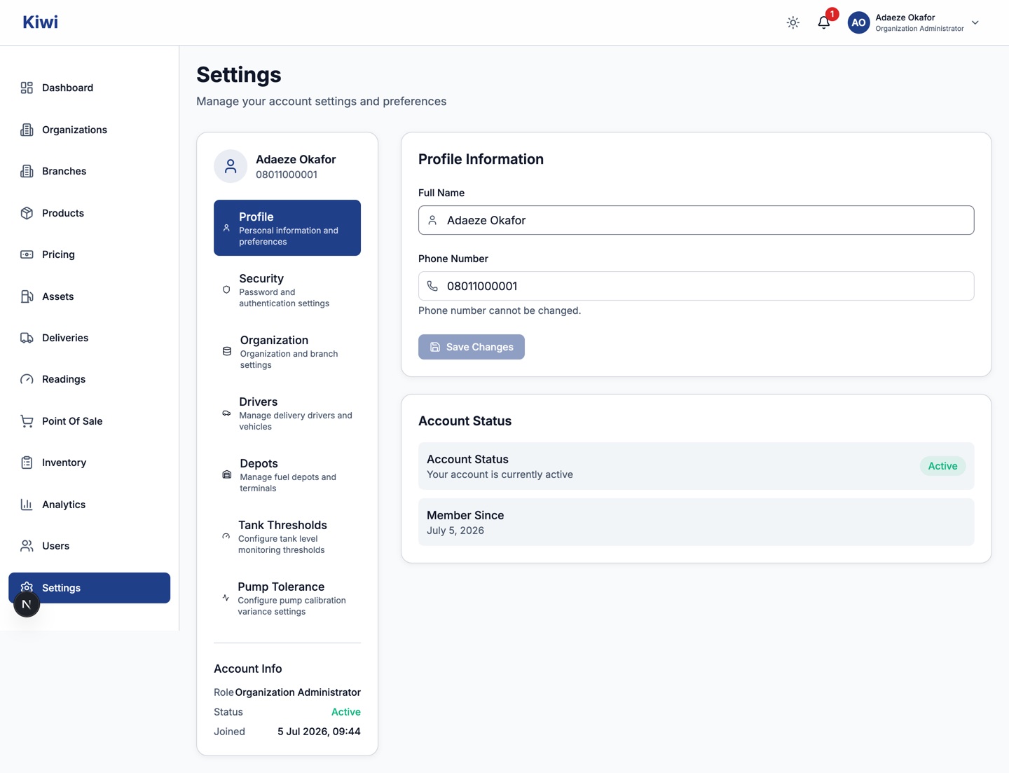Go to Dashboard in the sidebar
The width and height of the screenshot is (1009, 773).
pos(89,88)
